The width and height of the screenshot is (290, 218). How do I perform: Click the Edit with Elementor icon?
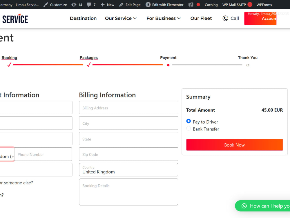click(x=148, y=5)
